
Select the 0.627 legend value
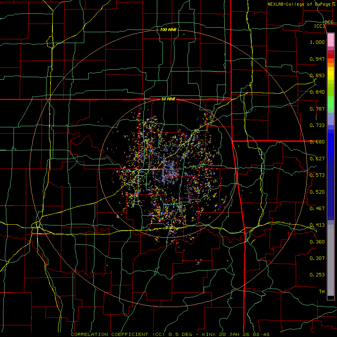click(x=317, y=159)
